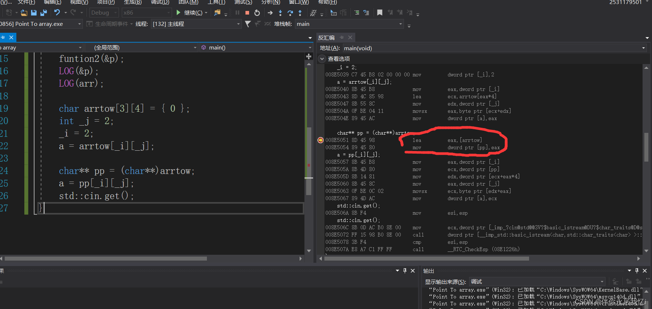Image resolution: width=652 pixels, height=309 pixels.
Task: Close the 输出 output panel
Action: [645, 271]
